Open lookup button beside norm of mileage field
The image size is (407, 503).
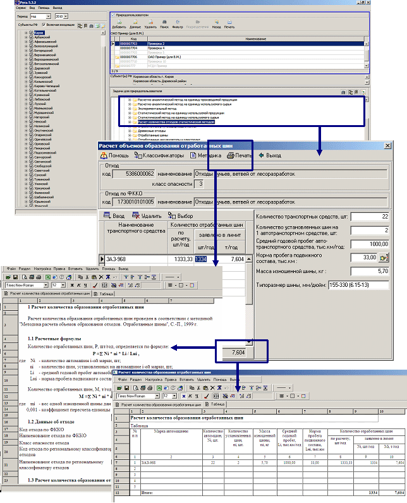[382, 258]
